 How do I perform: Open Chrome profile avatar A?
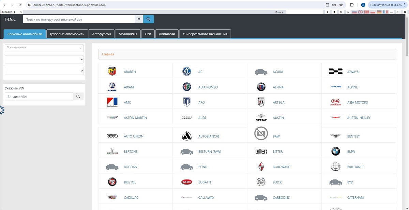coord(363,5)
